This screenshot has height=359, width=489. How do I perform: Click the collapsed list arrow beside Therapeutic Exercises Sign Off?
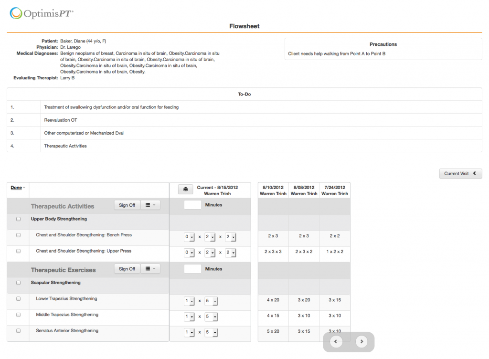[154, 268]
